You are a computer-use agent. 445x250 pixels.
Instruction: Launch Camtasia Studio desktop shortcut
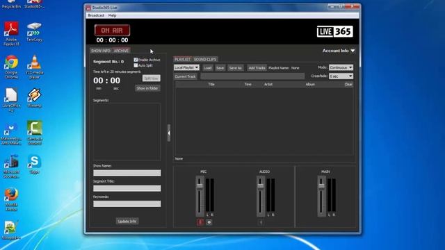point(34,133)
